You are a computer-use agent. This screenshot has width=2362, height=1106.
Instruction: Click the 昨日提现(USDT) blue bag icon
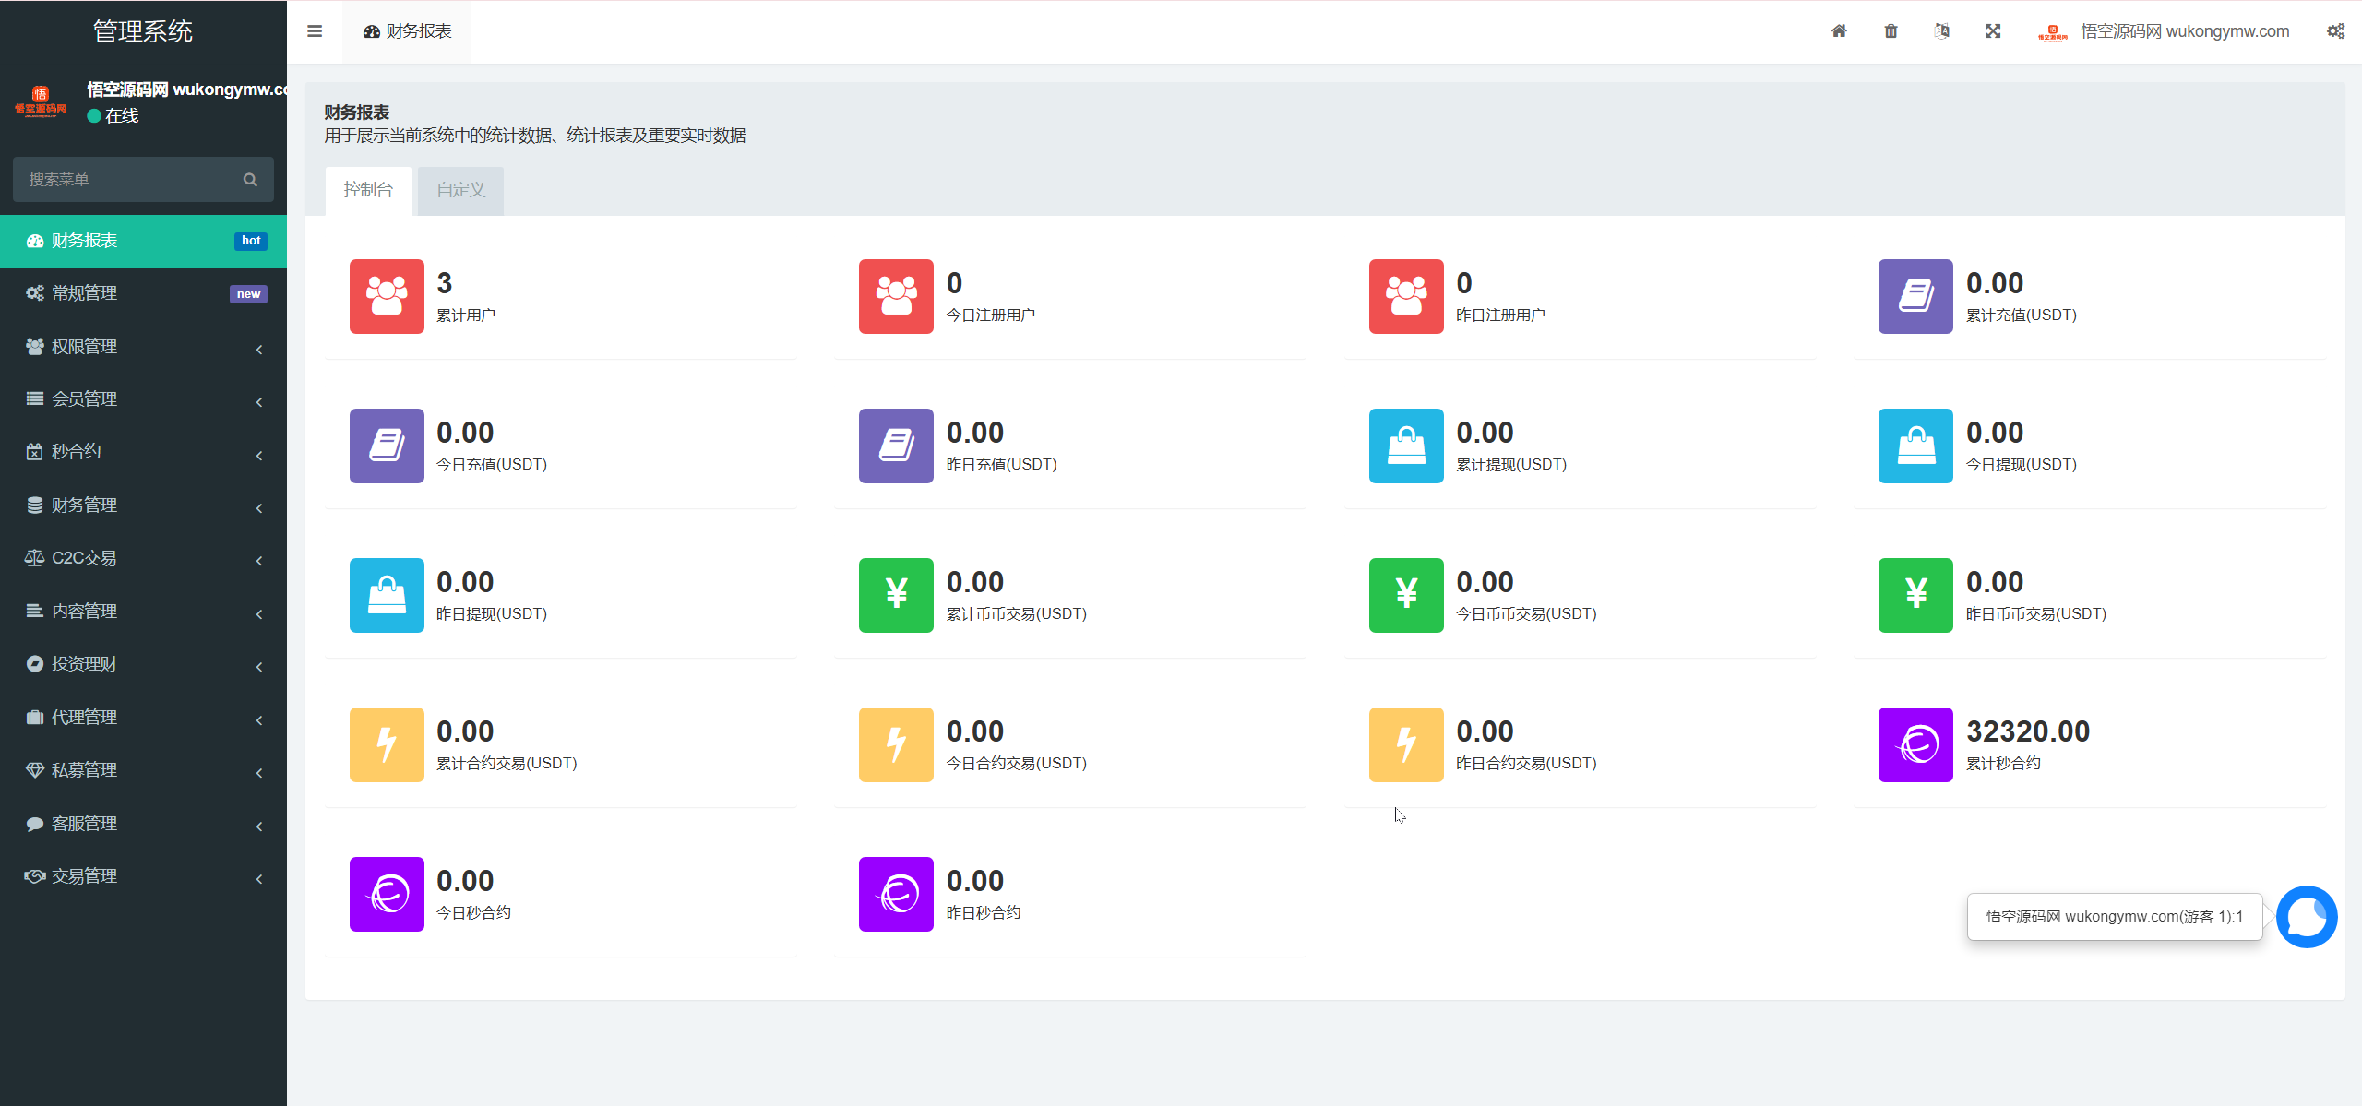pos(387,595)
